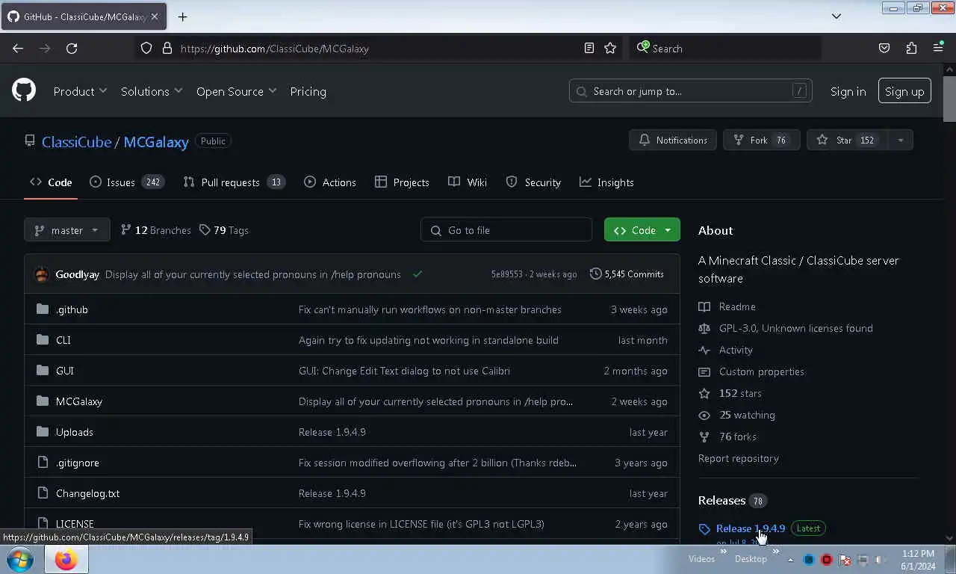View 152 stars stargazers
956x574 pixels.
(x=740, y=393)
